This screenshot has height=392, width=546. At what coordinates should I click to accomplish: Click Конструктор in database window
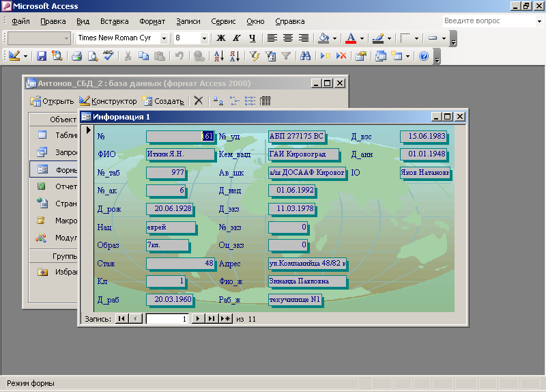pos(108,101)
